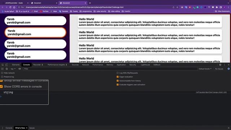
Task: Enable the Preserve log checkbox
Action: [x=2, y=77]
